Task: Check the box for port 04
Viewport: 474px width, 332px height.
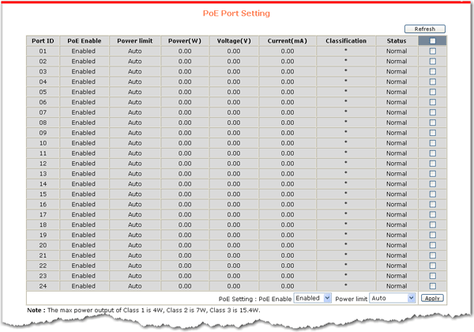Action: click(433, 81)
